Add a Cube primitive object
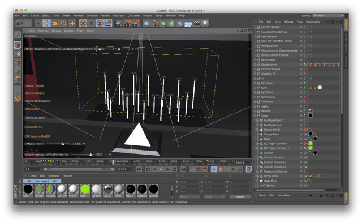The width and height of the screenshot is (362, 223). (146, 23)
